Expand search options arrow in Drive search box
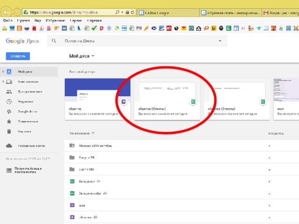The height and width of the screenshot is (224, 299). [x=221, y=41]
